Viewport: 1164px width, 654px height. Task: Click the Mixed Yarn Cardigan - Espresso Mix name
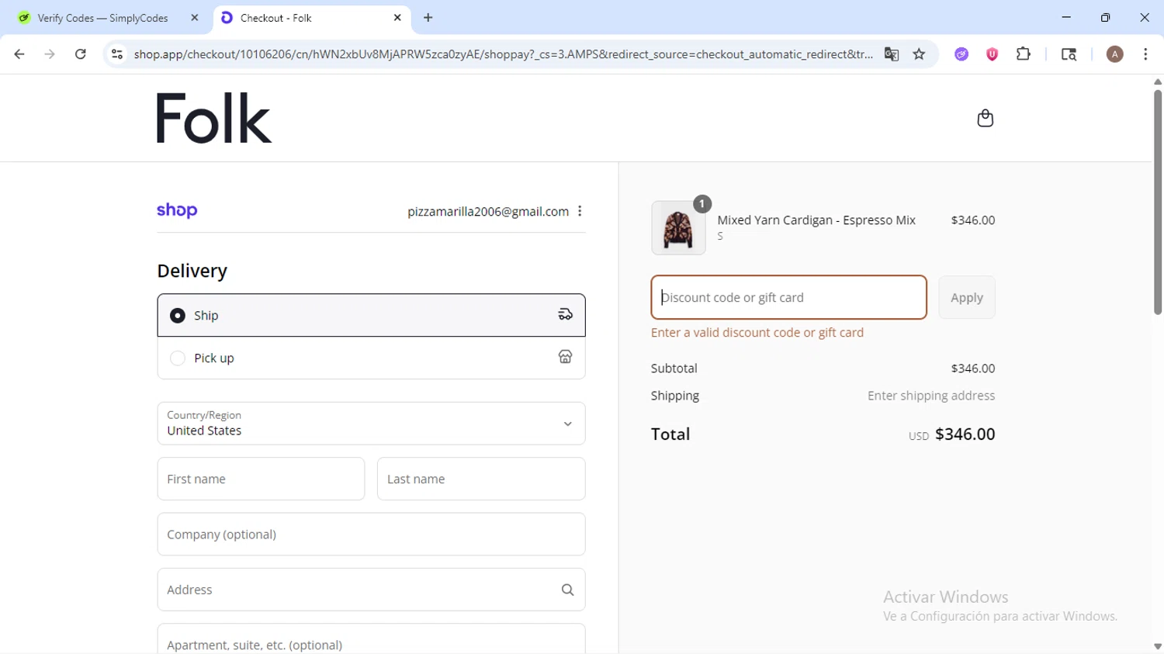pyautogui.click(x=816, y=220)
